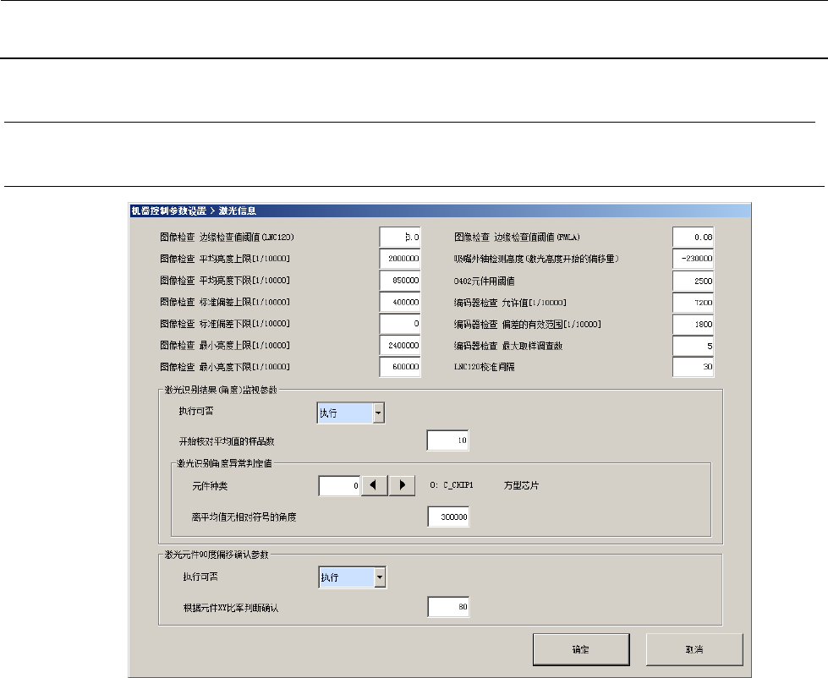Image resolution: width=828 pixels, height=678 pixels.
Task: Focus the 标准偏差上限 field showing 400000
Action: (401, 302)
